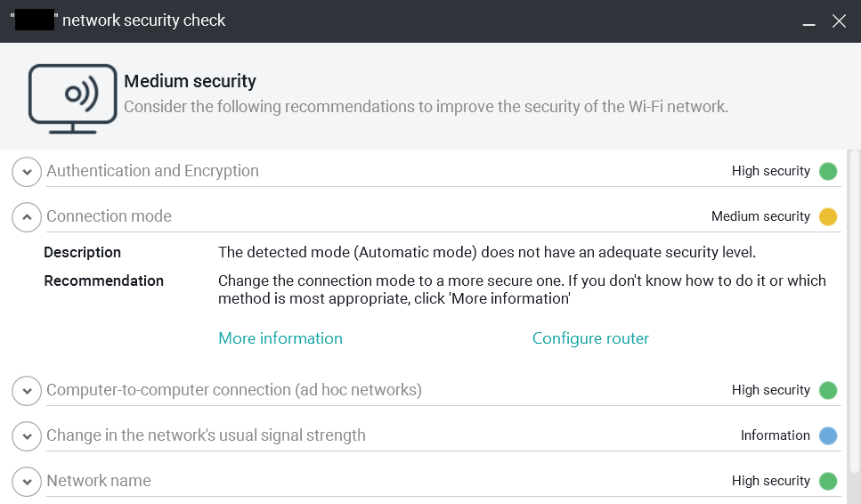Image resolution: width=861 pixels, height=504 pixels.
Task: Minimize the network security check window
Action: coord(808,22)
